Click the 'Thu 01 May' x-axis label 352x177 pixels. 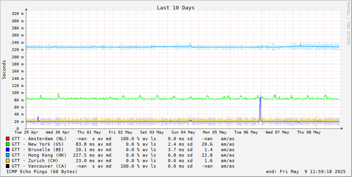89,132
